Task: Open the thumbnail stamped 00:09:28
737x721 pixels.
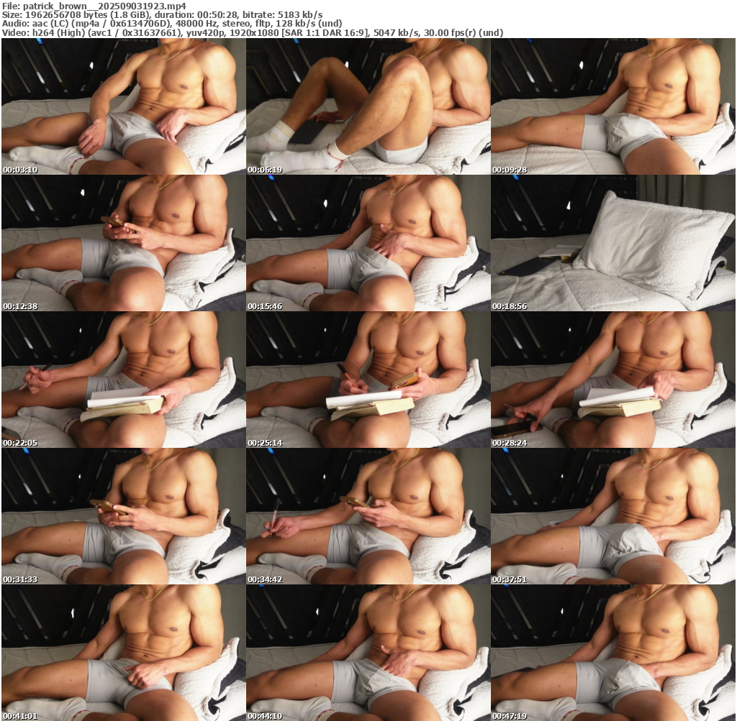Action: tap(613, 106)
